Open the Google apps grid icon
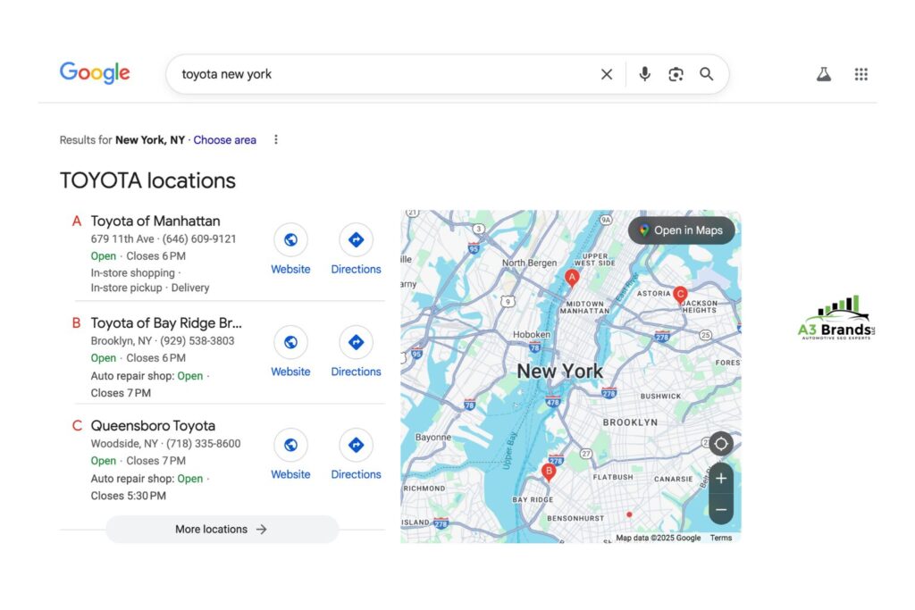The image size is (915, 610). pos(861,74)
